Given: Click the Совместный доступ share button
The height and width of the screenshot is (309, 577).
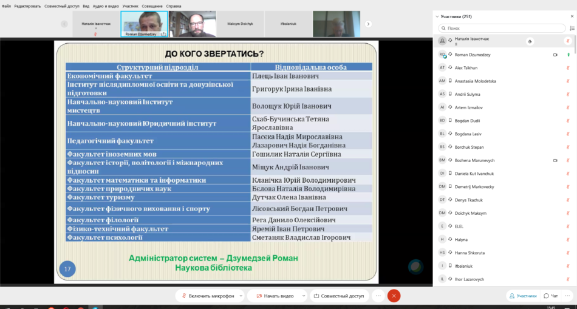Looking at the screenshot, I should pos(340,296).
